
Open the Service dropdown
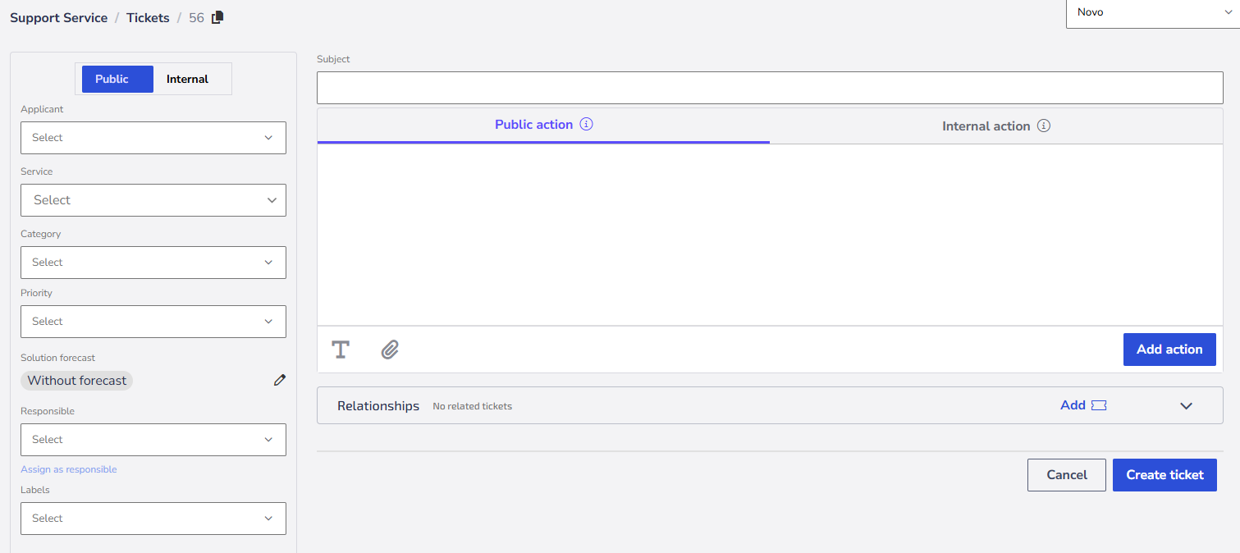click(x=153, y=200)
